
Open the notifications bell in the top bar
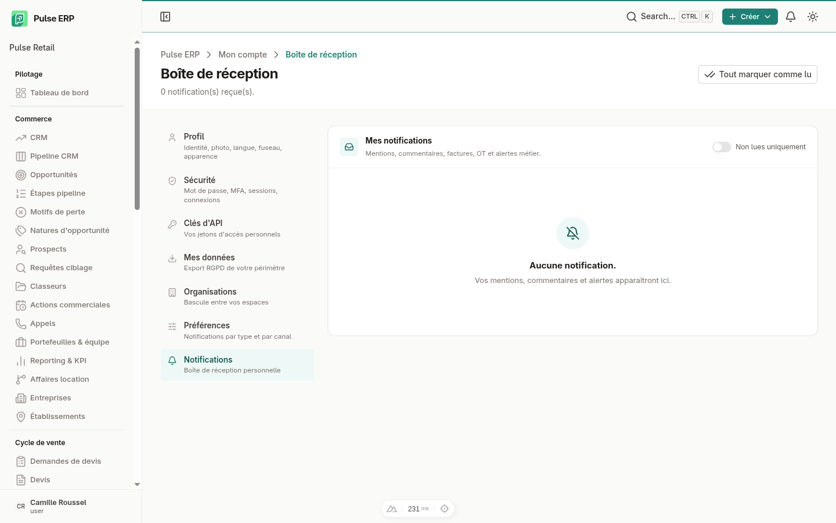(791, 17)
